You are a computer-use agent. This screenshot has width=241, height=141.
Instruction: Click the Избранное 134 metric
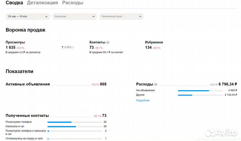148,47
